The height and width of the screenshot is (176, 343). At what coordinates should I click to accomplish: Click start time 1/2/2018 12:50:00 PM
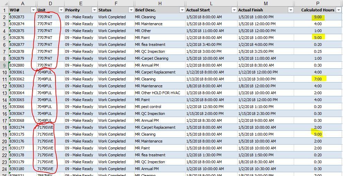tap(211, 107)
